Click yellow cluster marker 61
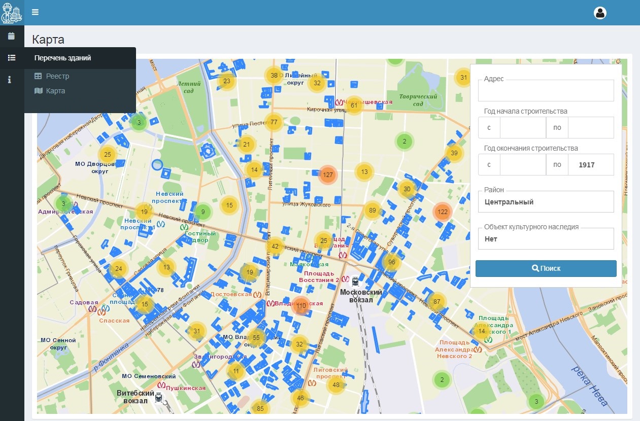640x421 pixels. coord(354,106)
